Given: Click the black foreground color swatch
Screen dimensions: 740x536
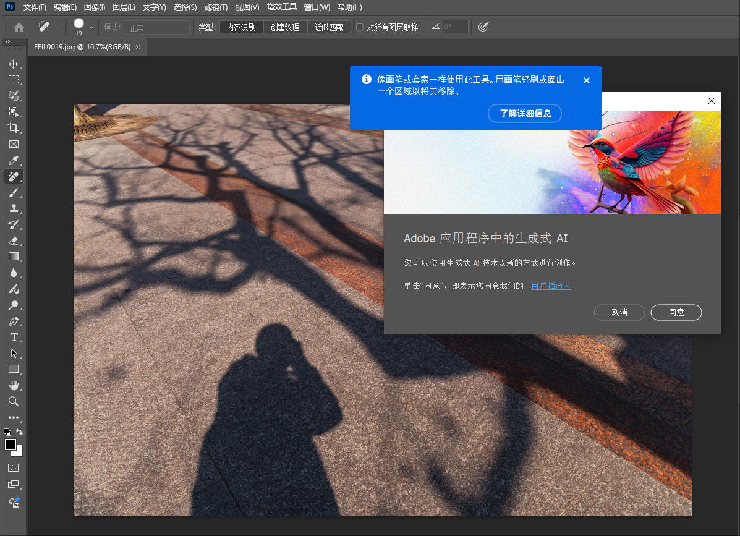Looking at the screenshot, I should 9,444.
